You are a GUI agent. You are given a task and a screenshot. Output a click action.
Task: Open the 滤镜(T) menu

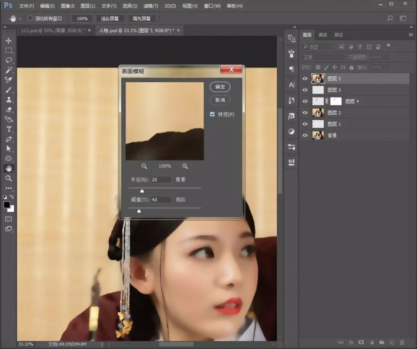[x=150, y=6]
